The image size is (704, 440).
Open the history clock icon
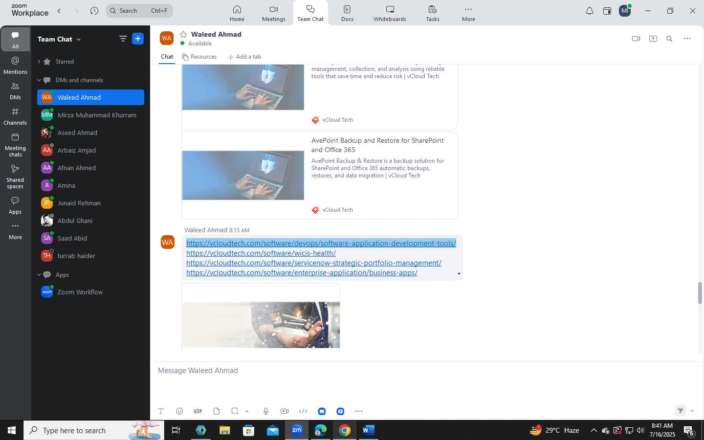[94, 10]
